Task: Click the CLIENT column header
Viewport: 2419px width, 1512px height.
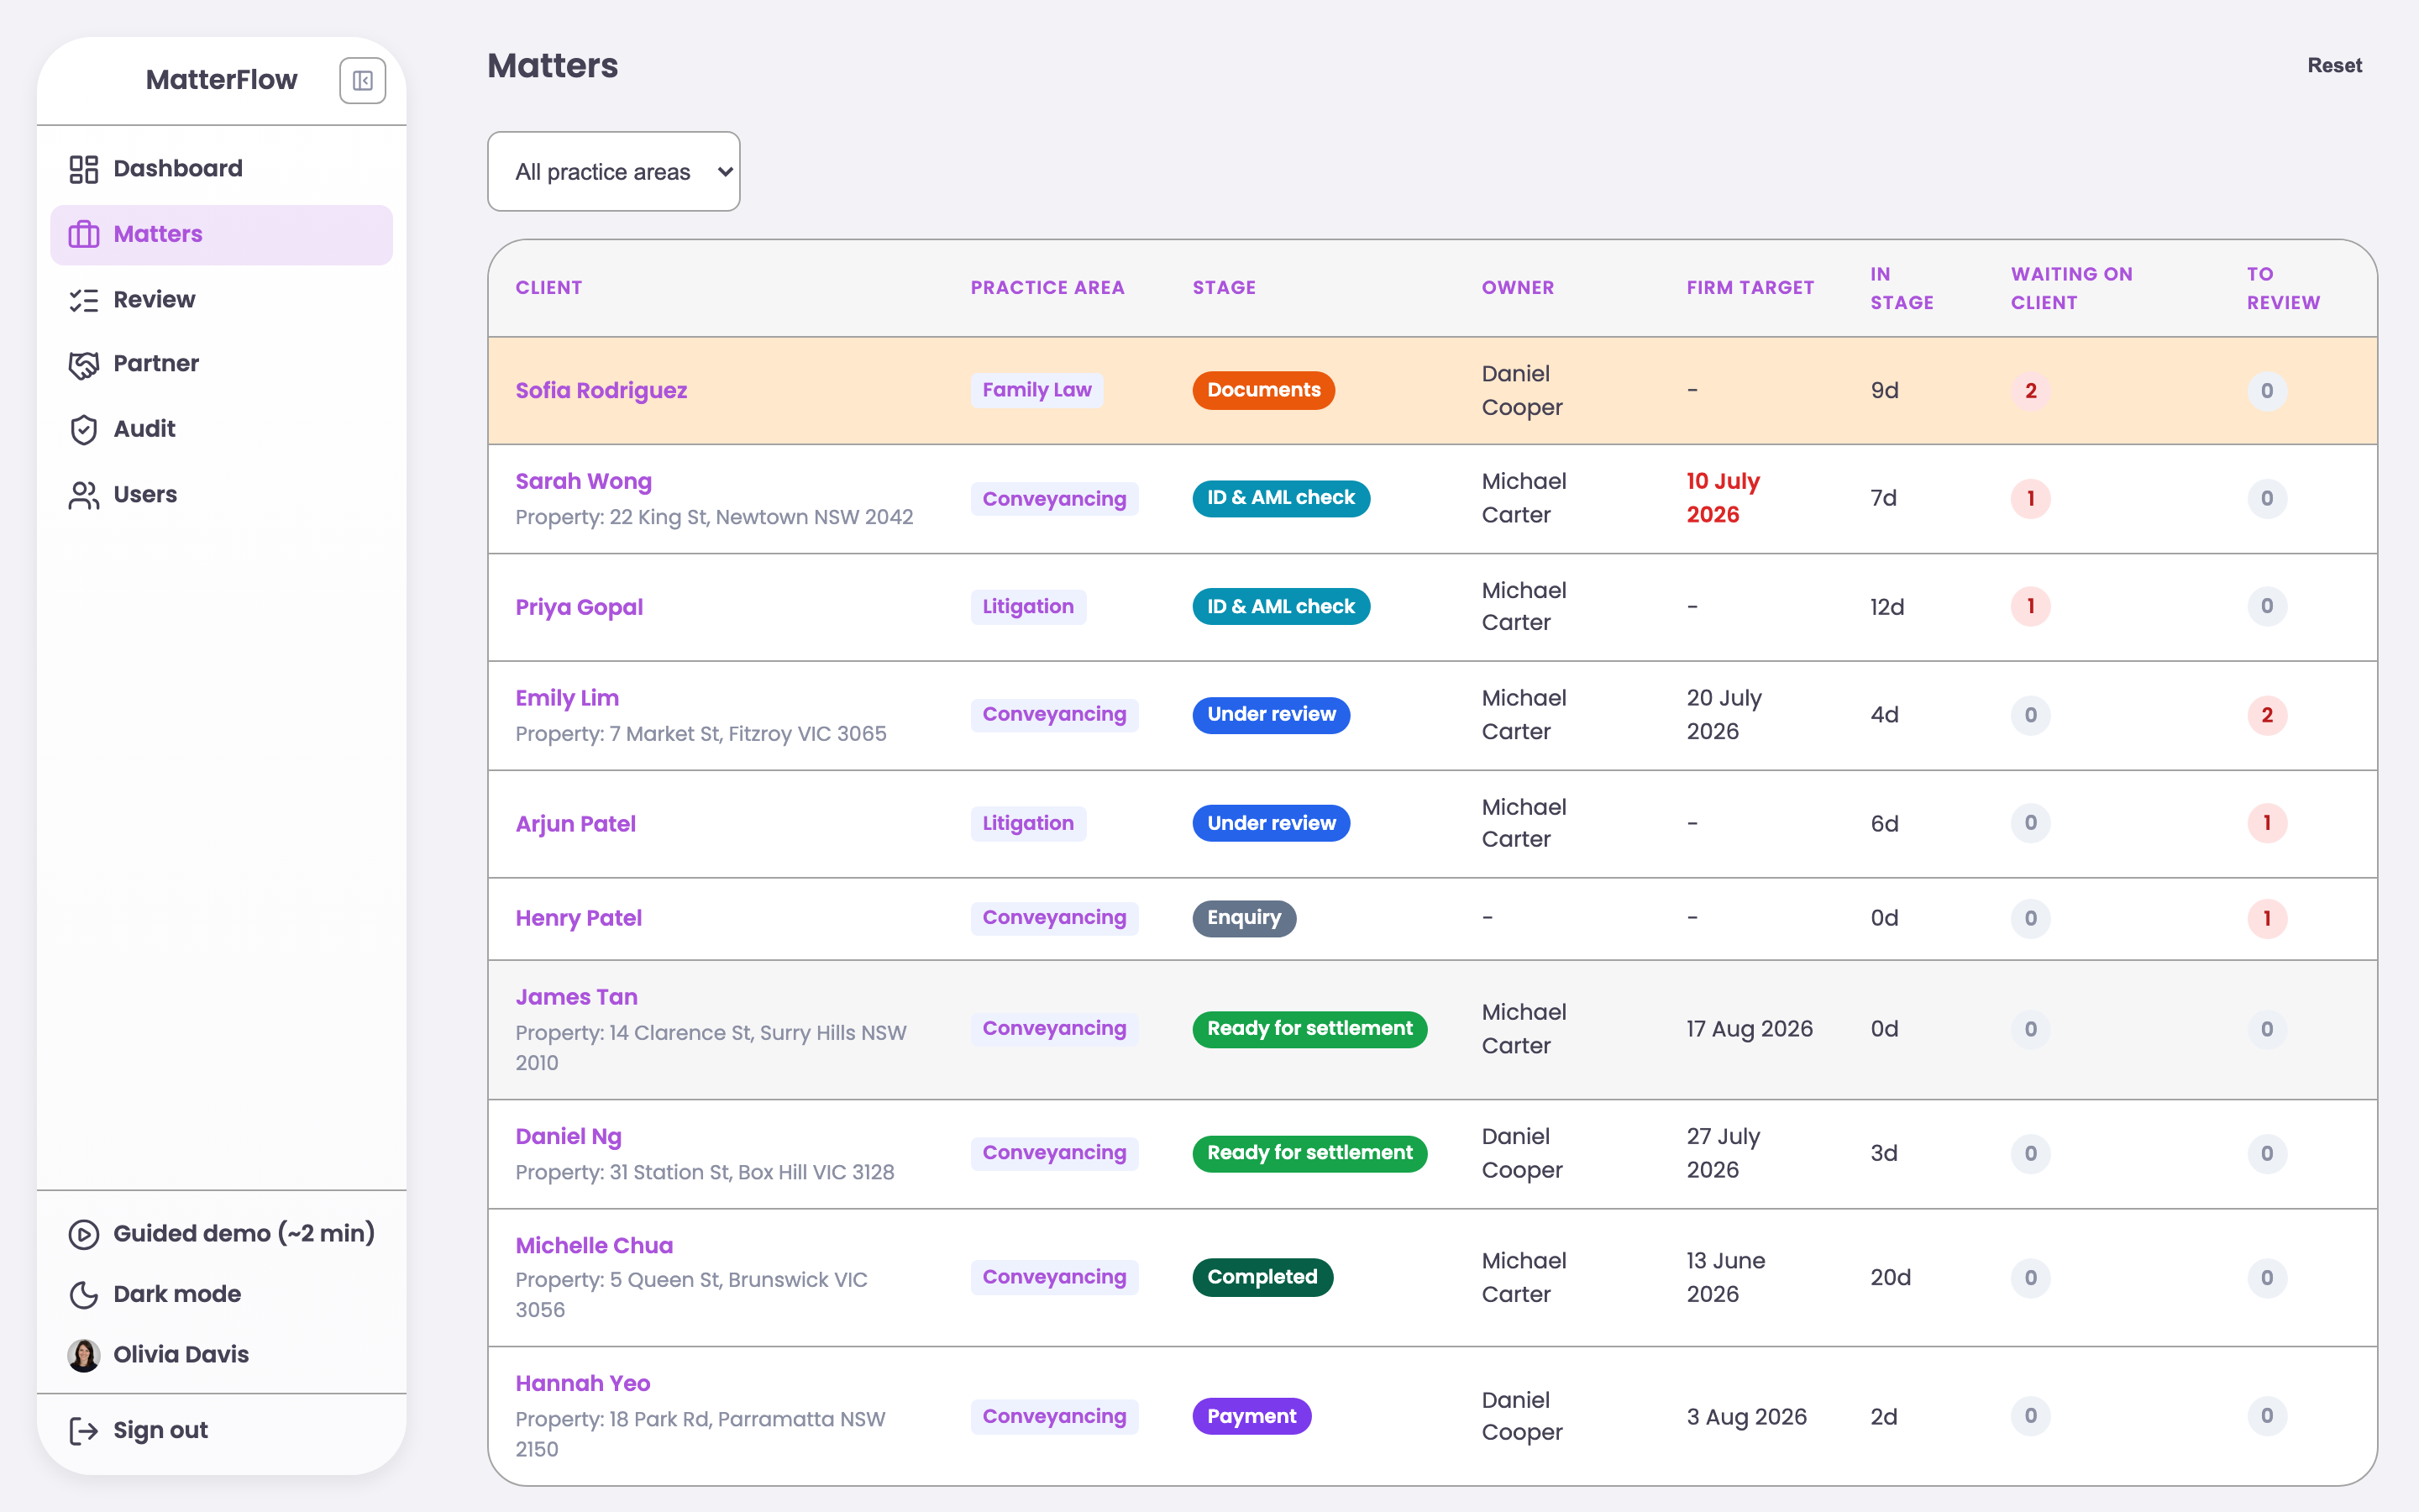Action: 548,288
